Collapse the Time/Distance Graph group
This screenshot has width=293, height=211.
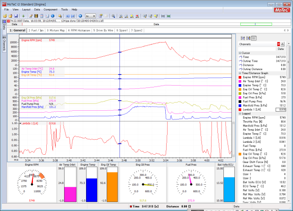pyautogui.click(x=240, y=73)
